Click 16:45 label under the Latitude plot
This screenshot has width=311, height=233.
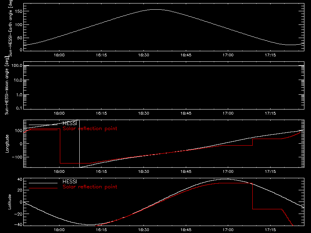pyautogui.click(x=186, y=230)
